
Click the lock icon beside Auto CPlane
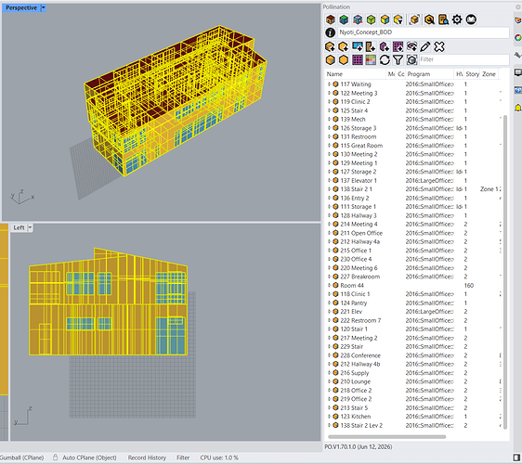(x=55, y=458)
